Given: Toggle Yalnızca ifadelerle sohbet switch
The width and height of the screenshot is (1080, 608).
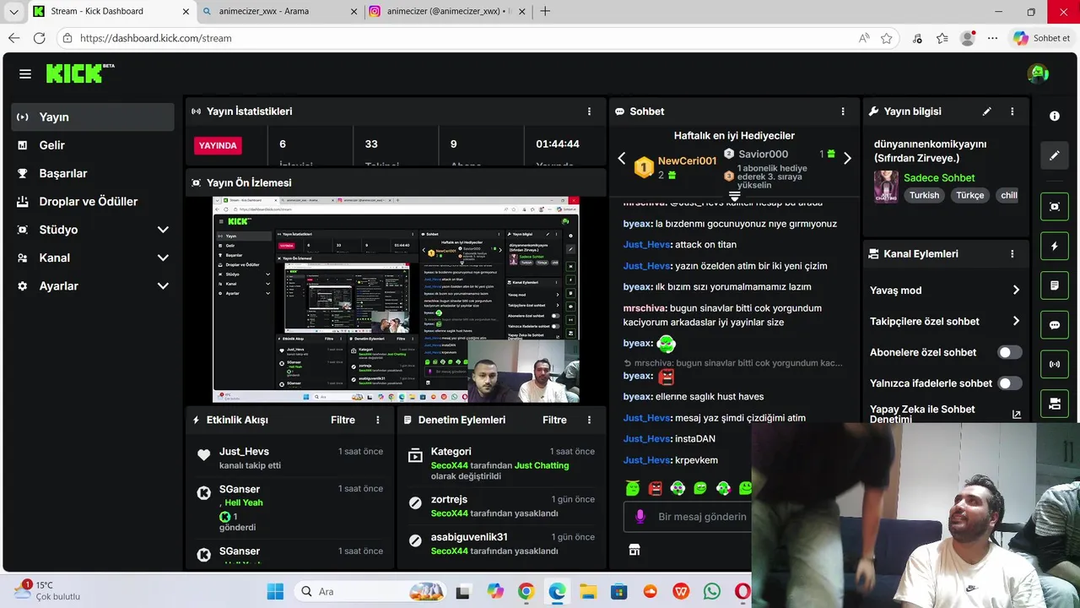Looking at the screenshot, I should coord(1010,383).
